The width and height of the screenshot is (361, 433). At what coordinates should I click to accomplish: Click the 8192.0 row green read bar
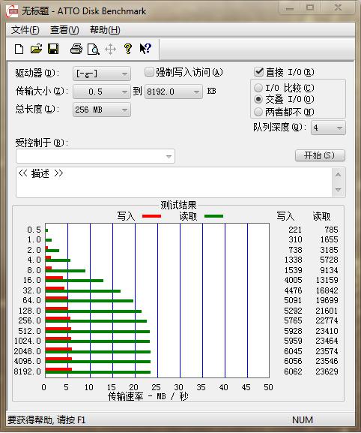tap(98, 372)
